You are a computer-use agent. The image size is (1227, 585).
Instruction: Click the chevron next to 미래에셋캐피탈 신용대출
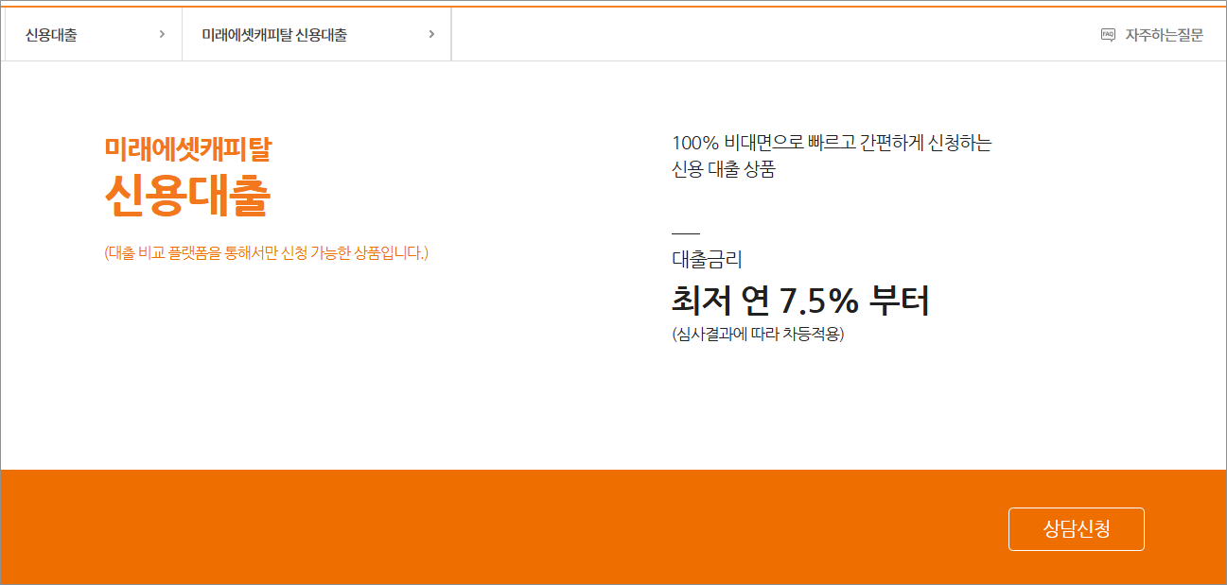tap(430, 33)
